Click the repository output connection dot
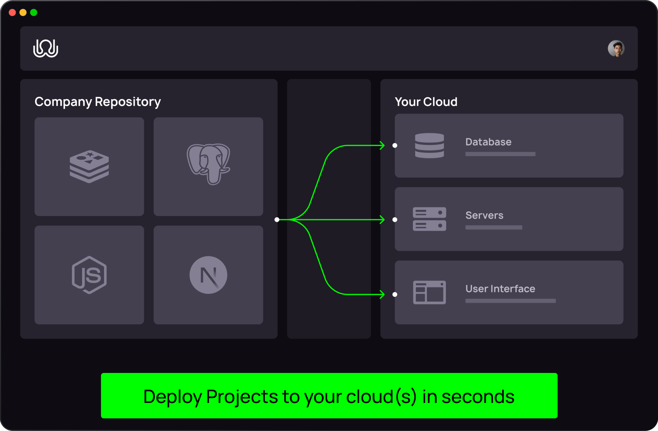Screen dimensions: 658x431 click(x=277, y=220)
